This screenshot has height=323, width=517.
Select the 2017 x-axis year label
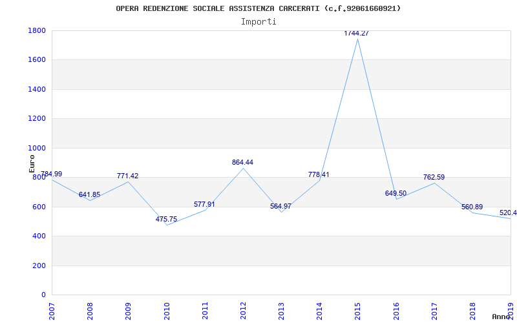(x=434, y=311)
